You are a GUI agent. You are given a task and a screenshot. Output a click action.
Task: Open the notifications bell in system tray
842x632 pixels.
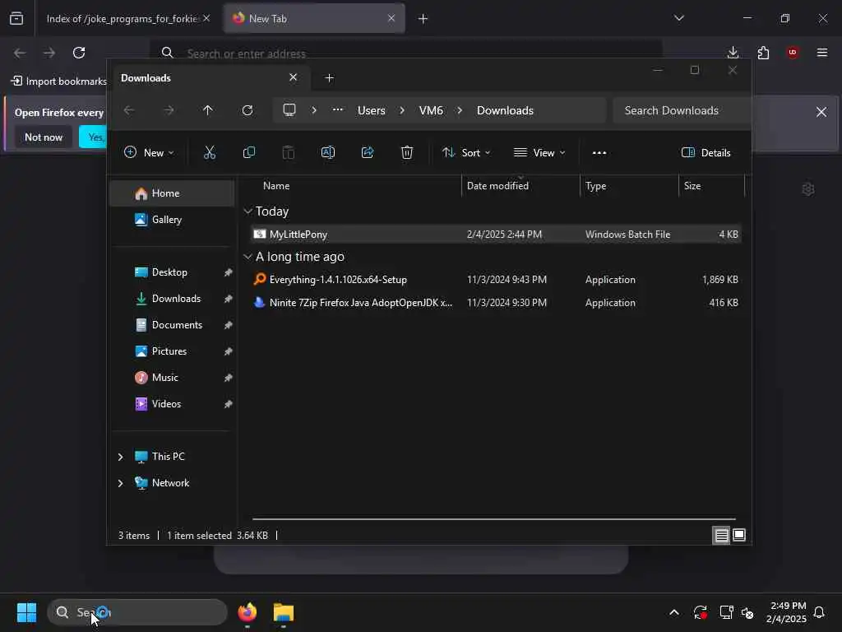820,612
